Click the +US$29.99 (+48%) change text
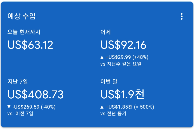 tap(127, 57)
